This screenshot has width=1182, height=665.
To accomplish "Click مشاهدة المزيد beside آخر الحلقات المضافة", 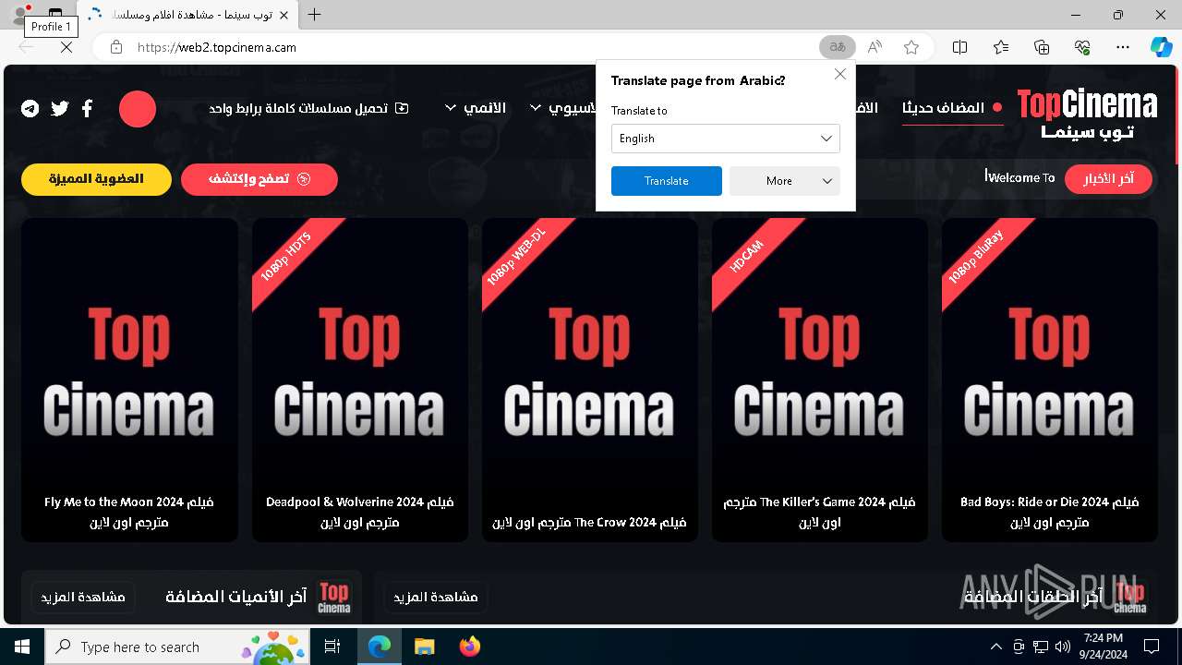I will [436, 598].
